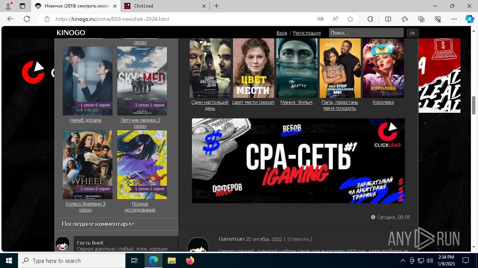
Task: Click the KINOGO site logo
Action: point(71,33)
